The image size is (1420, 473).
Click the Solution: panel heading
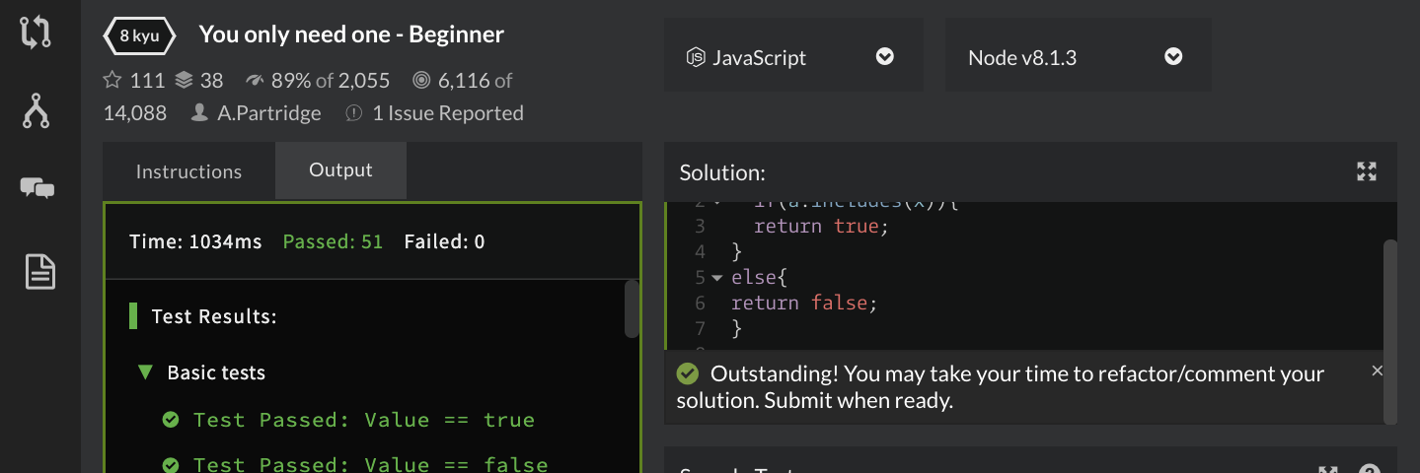point(722,172)
